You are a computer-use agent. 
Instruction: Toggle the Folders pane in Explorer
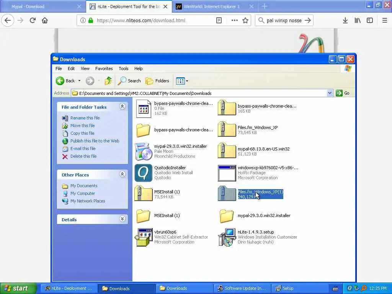(157, 81)
